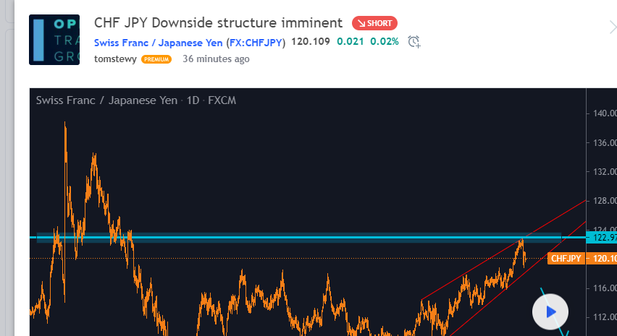Open the 'CHF JPY Downside structure imminent' title
617x336 pixels.
[x=218, y=22]
